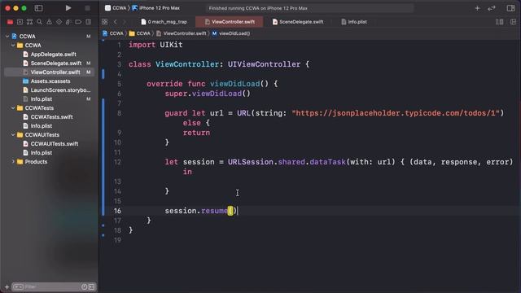Open the debug navigator icon

(68, 22)
